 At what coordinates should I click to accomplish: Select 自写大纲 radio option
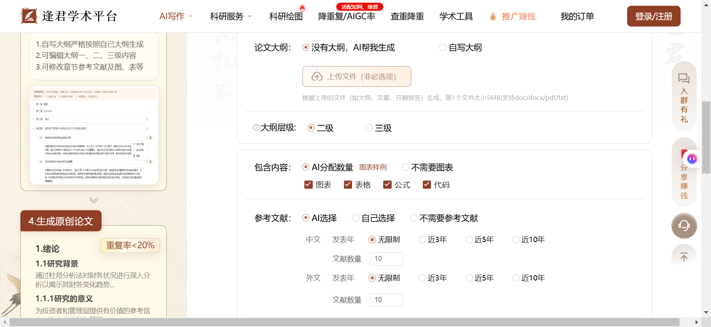443,47
